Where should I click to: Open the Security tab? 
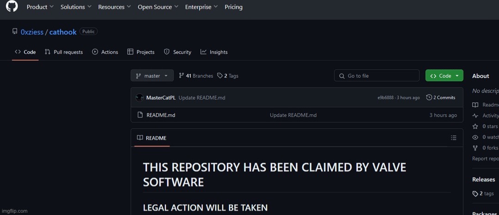177,52
